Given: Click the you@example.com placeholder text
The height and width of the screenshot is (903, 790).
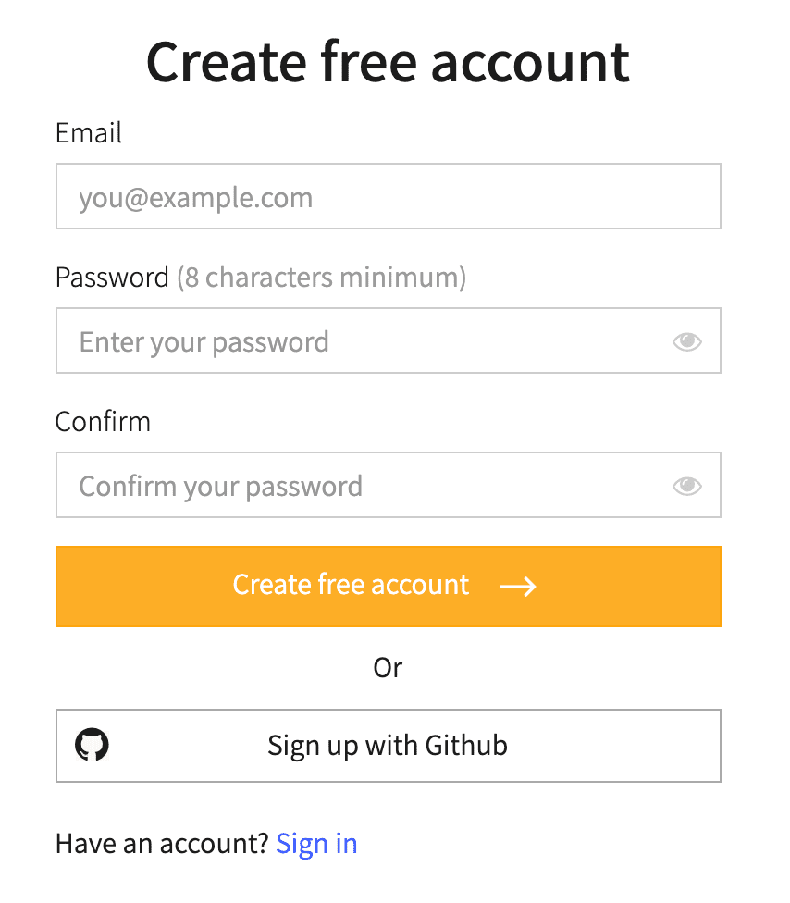Looking at the screenshot, I should pos(196,198).
